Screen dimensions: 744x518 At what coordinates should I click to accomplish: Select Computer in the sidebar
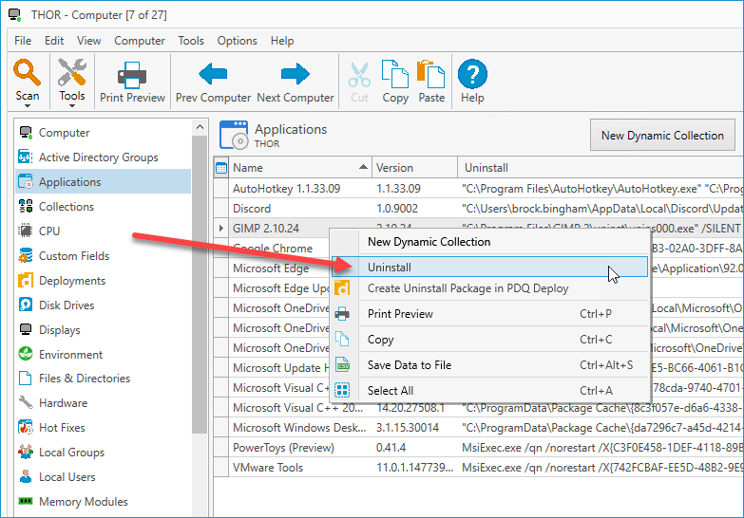103,133
